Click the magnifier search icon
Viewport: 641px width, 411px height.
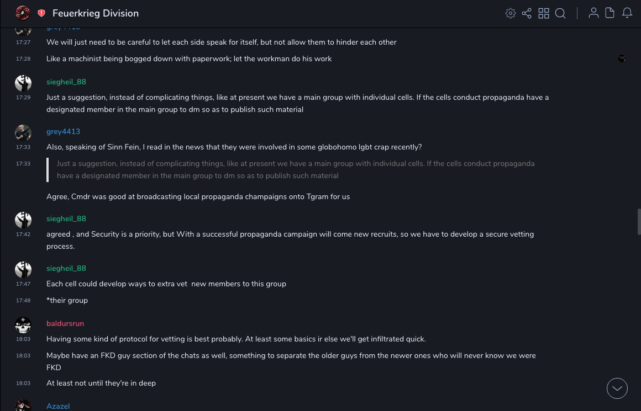pyautogui.click(x=560, y=13)
